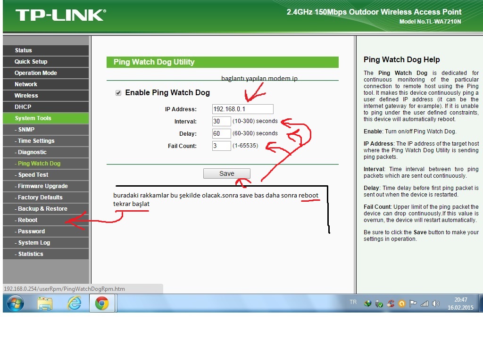The image size is (483, 362).
Task: Open the Status menu item
Action: click(x=46, y=50)
